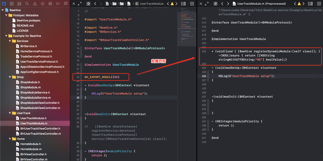This screenshot has width=323, height=161.
Task: Select UserTrackModule.m in navigator
Action: [x=34, y=123]
